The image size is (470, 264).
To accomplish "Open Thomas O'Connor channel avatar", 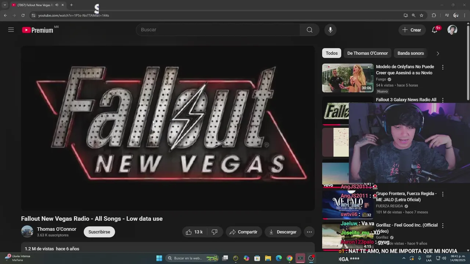I will [x=27, y=232].
